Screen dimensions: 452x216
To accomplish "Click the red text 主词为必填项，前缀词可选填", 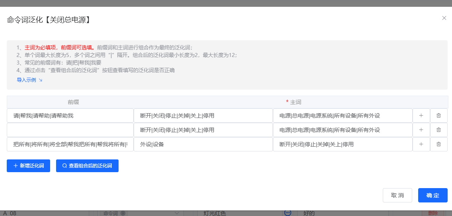I will 60,47.
